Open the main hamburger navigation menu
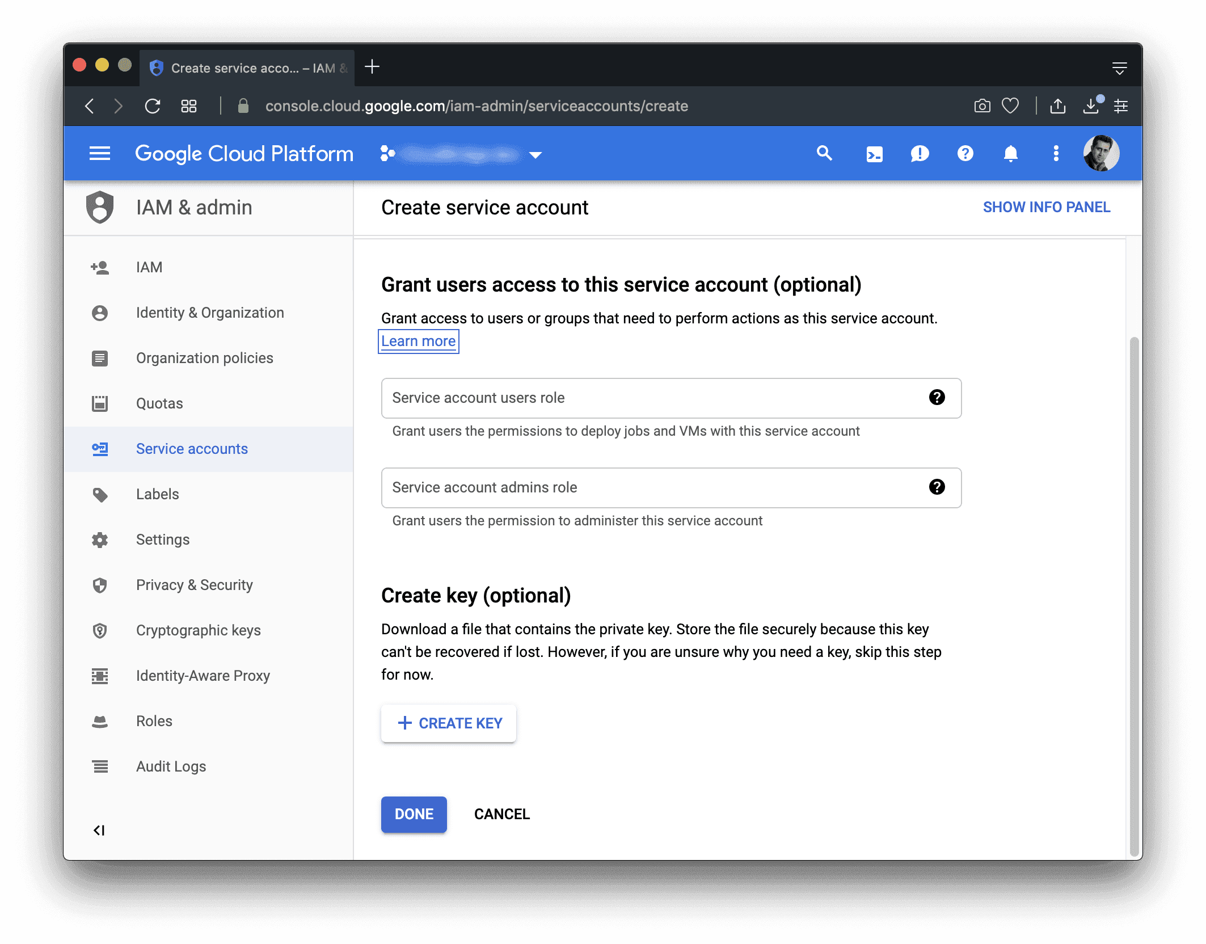 click(x=100, y=154)
